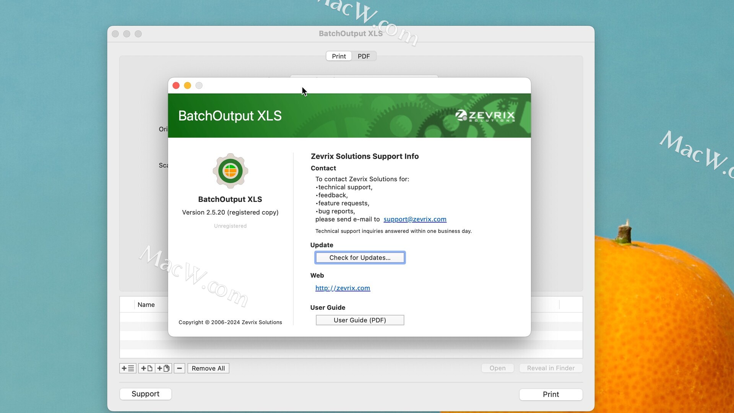Click the add multiple files icon

(164, 368)
